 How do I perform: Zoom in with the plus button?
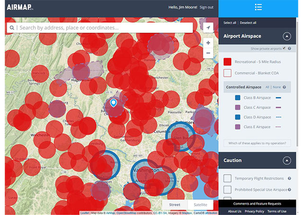click(208, 43)
